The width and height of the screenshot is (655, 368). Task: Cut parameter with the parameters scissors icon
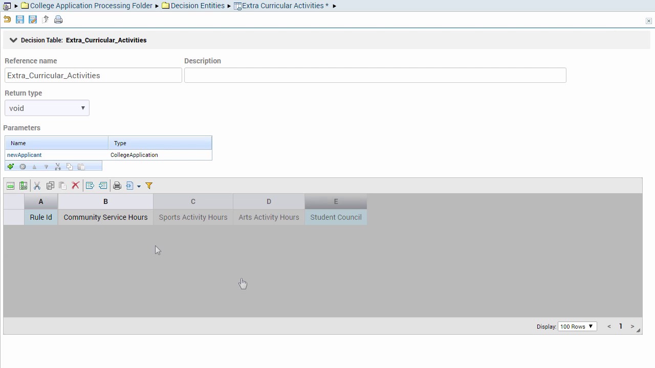[x=58, y=167]
